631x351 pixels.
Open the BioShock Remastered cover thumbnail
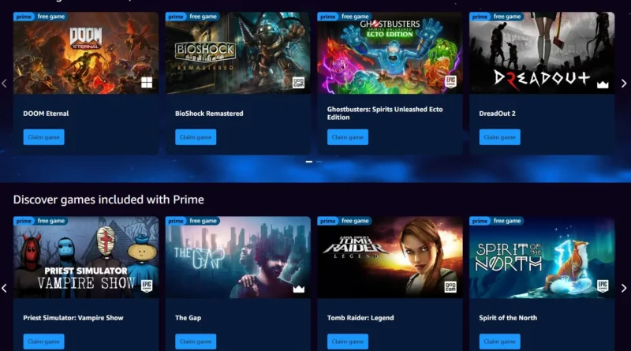(x=238, y=53)
